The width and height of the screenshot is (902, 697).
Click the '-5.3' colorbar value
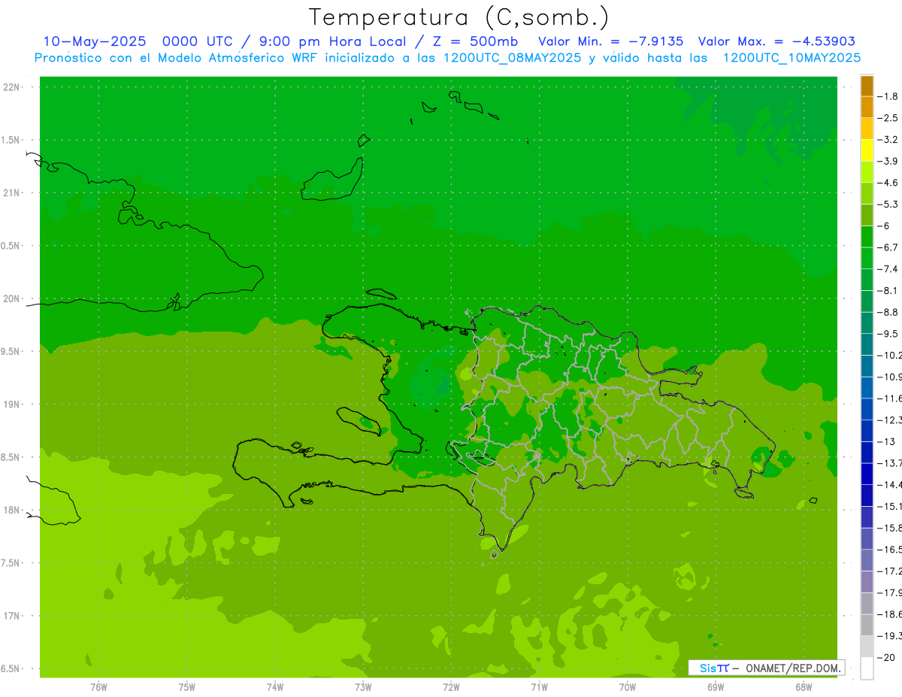pos(888,205)
